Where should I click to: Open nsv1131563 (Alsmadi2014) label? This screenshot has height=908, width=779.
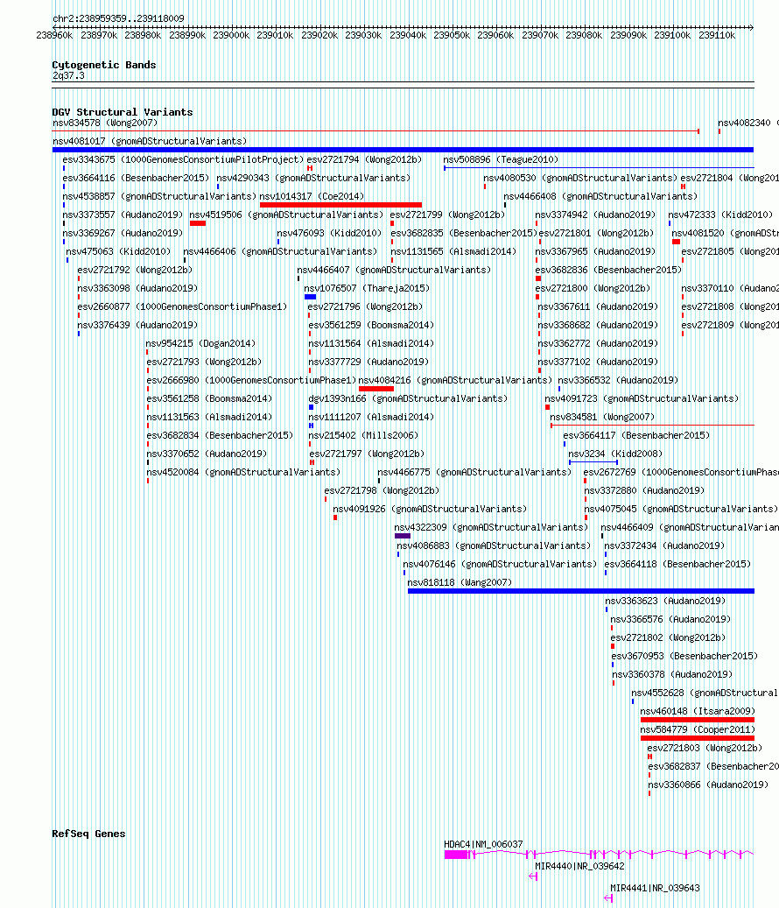209,418
